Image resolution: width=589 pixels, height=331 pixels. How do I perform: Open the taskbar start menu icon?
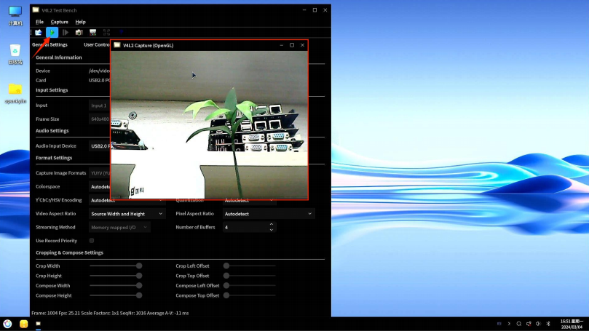pyautogui.click(x=7, y=324)
